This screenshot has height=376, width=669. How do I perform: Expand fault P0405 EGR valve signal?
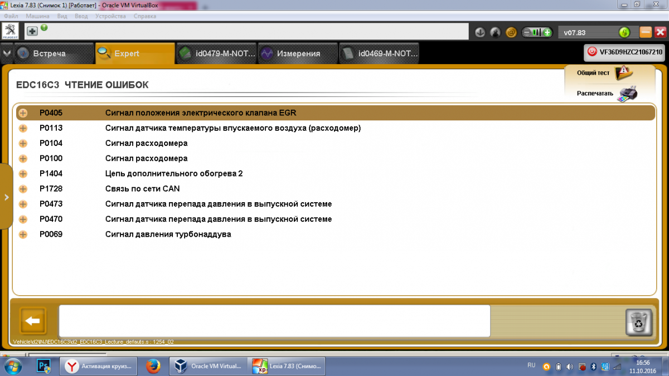(23, 113)
